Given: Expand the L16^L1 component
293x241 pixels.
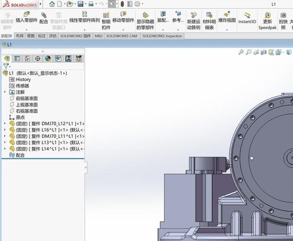Looking at the screenshot, I should pos(5,130).
